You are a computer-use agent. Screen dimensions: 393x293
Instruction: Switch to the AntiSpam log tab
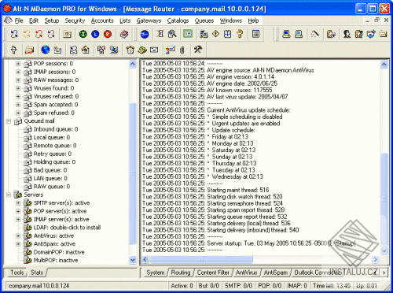[276, 273]
